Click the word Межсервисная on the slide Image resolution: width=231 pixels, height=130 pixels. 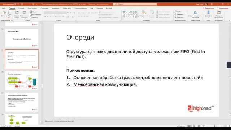point(89,84)
